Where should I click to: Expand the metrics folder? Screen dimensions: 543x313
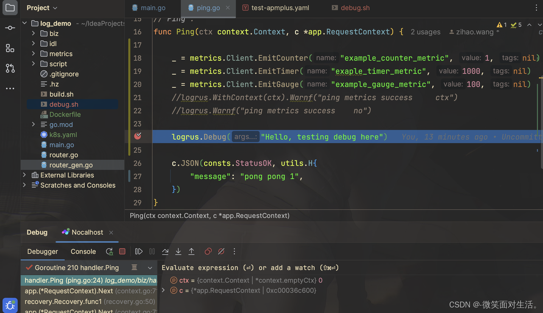pos(34,54)
